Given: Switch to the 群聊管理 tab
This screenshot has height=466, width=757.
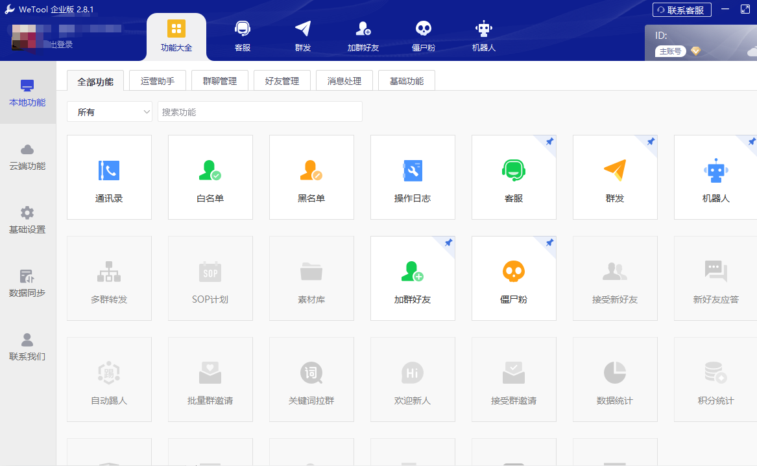Looking at the screenshot, I should tap(219, 80).
